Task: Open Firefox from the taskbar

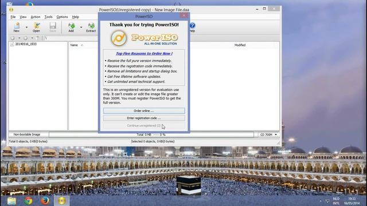Action: click(45, 201)
